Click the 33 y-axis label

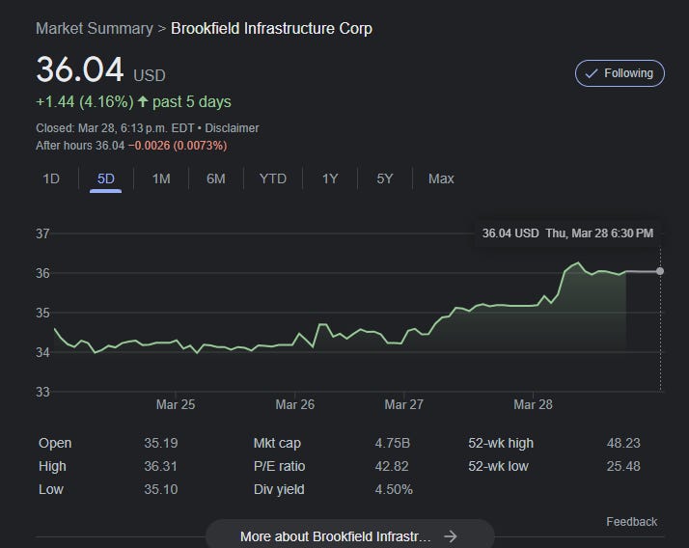click(42, 392)
